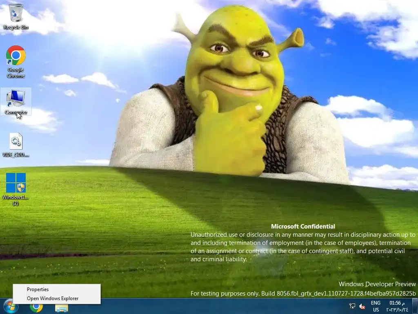This screenshot has height=314, width=418.
Task: Open Windows Explorer from the taskbar
Action: [x=62, y=308]
